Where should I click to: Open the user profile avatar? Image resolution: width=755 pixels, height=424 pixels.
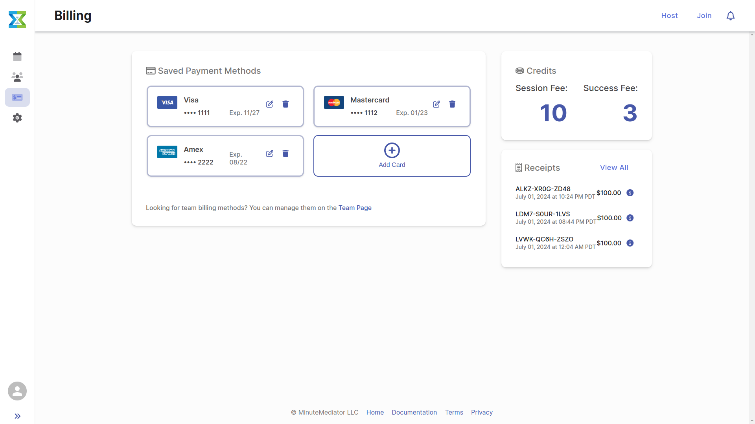[17, 391]
